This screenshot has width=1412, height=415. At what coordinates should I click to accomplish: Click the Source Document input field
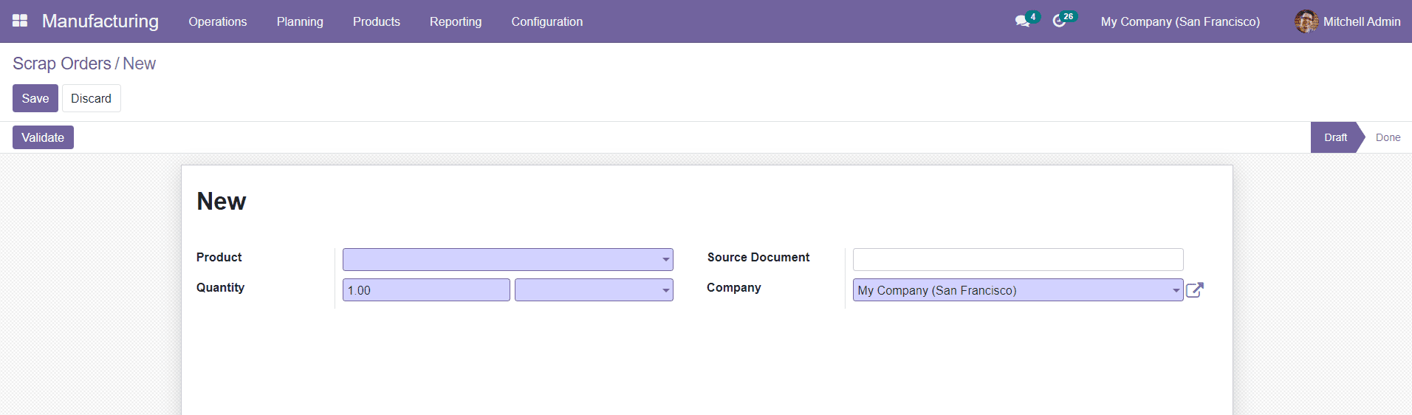click(x=1018, y=260)
